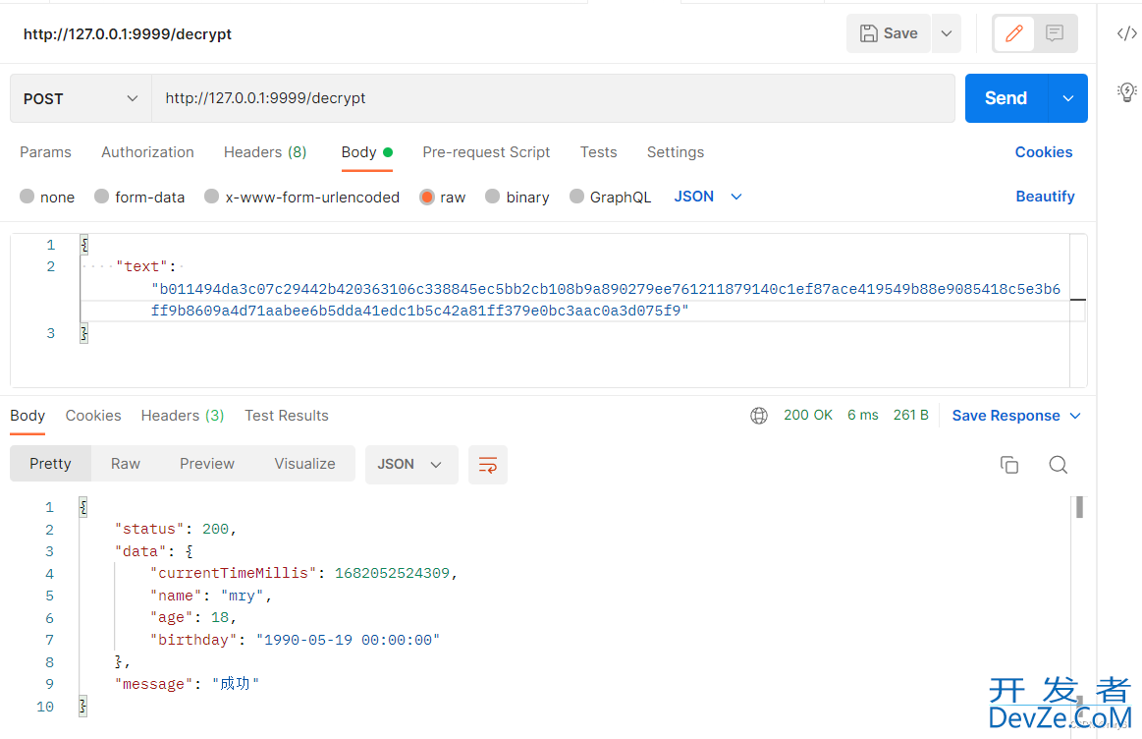Click the "data" key in the response
The width and height of the screenshot is (1142, 739).
[x=140, y=551]
